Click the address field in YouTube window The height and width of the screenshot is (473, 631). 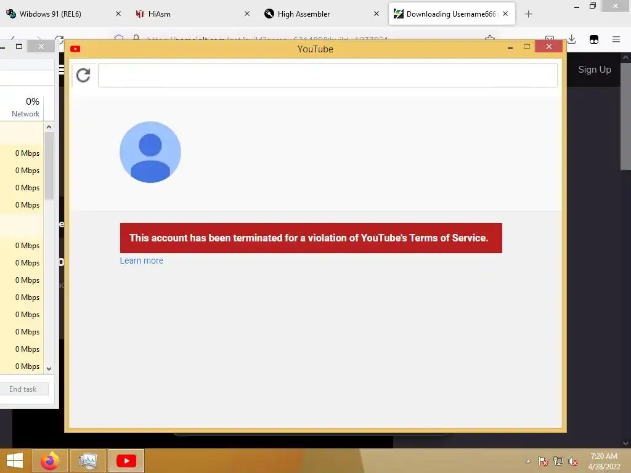coord(328,75)
